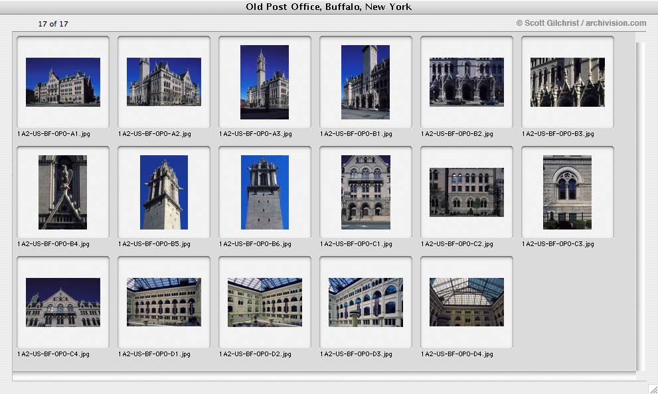Click filename label 1A2-US-BF-OPO-A2.jpg
The height and width of the screenshot is (394, 658).
155,134
